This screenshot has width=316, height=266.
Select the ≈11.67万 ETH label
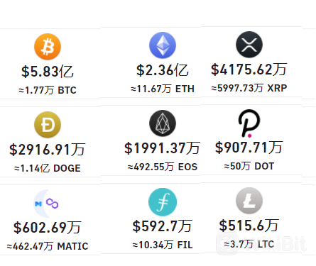[163, 89]
